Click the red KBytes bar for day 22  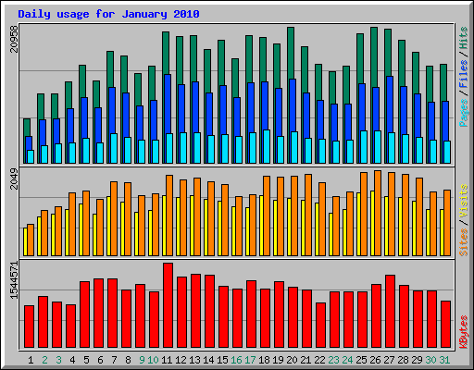[x=320, y=326]
